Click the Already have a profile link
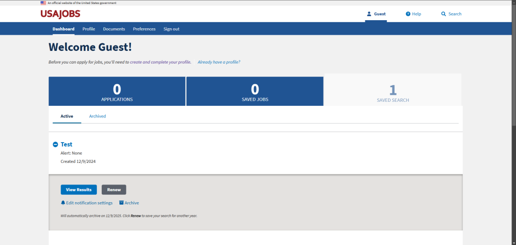Viewport: 516px width, 245px height. pyautogui.click(x=219, y=62)
